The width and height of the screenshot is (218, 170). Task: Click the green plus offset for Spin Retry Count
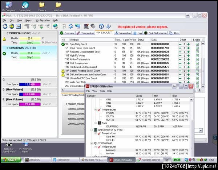(x=189, y=44)
